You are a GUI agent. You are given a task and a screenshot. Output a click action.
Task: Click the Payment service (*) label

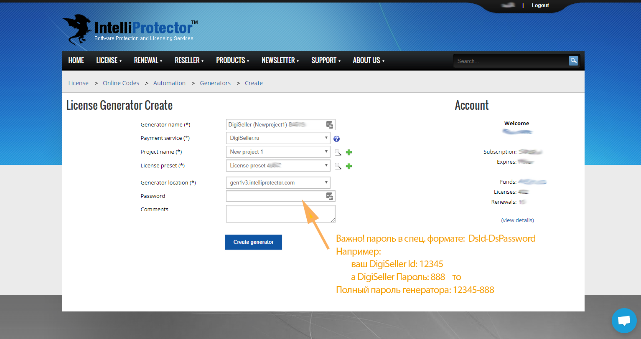(x=165, y=138)
